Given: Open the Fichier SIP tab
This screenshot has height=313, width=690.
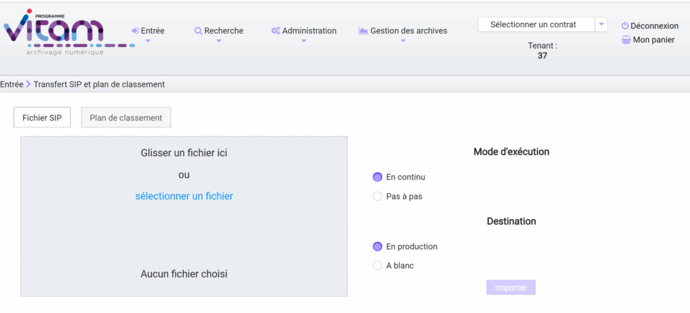Looking at the screenshot, I should [42, 118].
